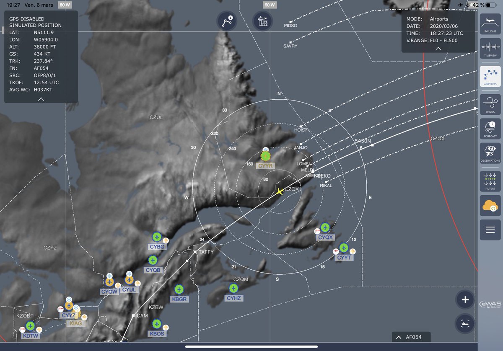This screenshot has height=351, width=503.
Task: Tap the TAFFY waypoint
Action: pos(195,252)
